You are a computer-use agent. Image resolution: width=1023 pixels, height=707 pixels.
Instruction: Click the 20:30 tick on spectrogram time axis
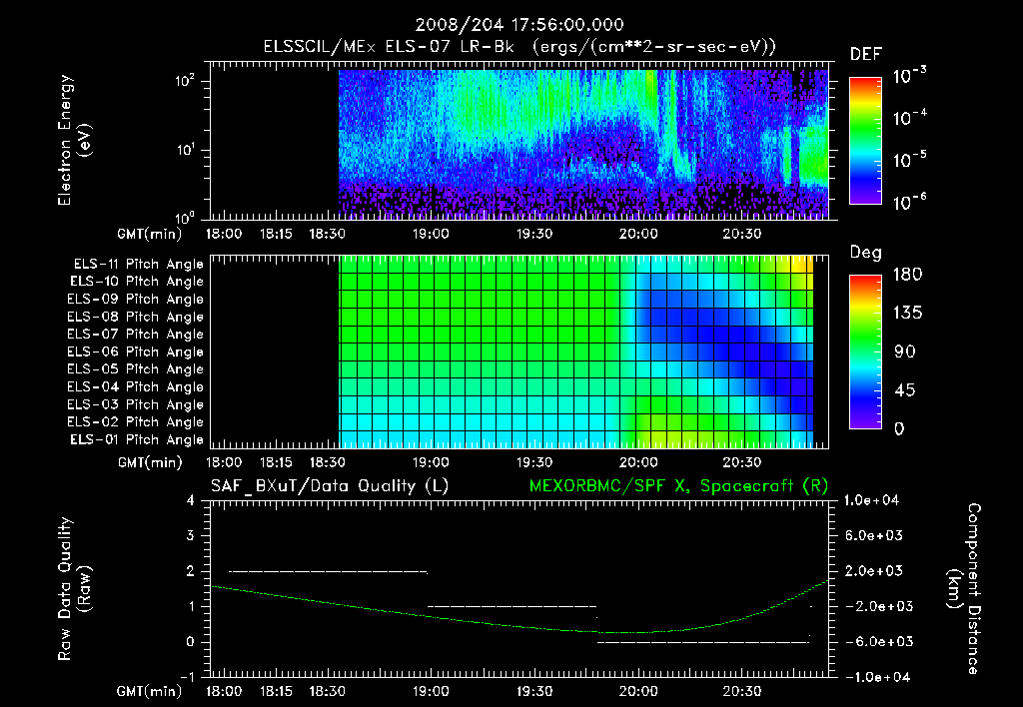point(742,234)
